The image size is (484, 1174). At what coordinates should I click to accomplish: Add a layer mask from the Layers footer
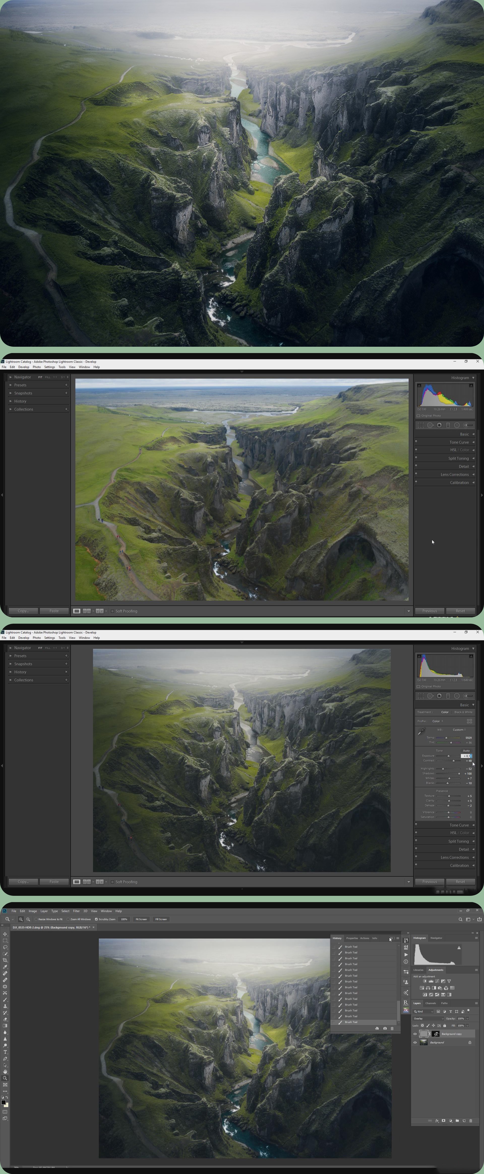point(443,1121)
